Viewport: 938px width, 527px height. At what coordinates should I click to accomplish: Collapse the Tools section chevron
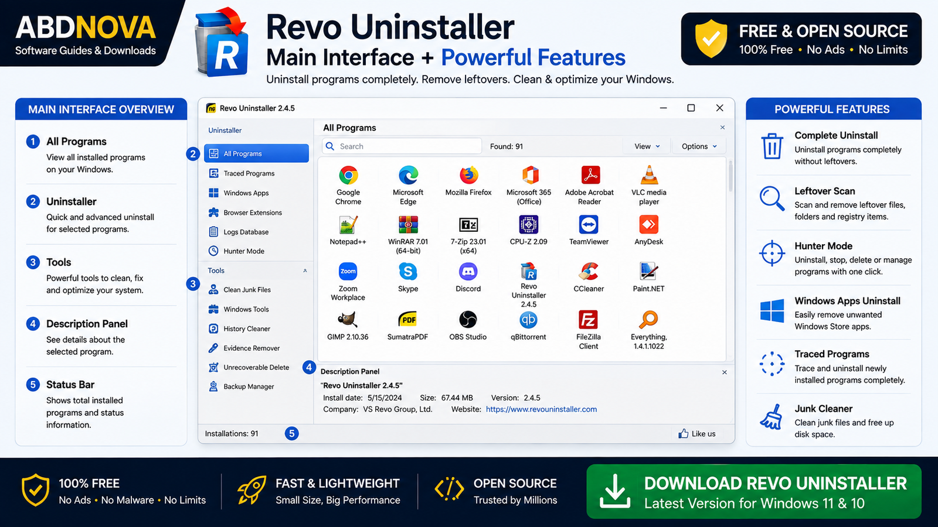[x=305, y=271]
